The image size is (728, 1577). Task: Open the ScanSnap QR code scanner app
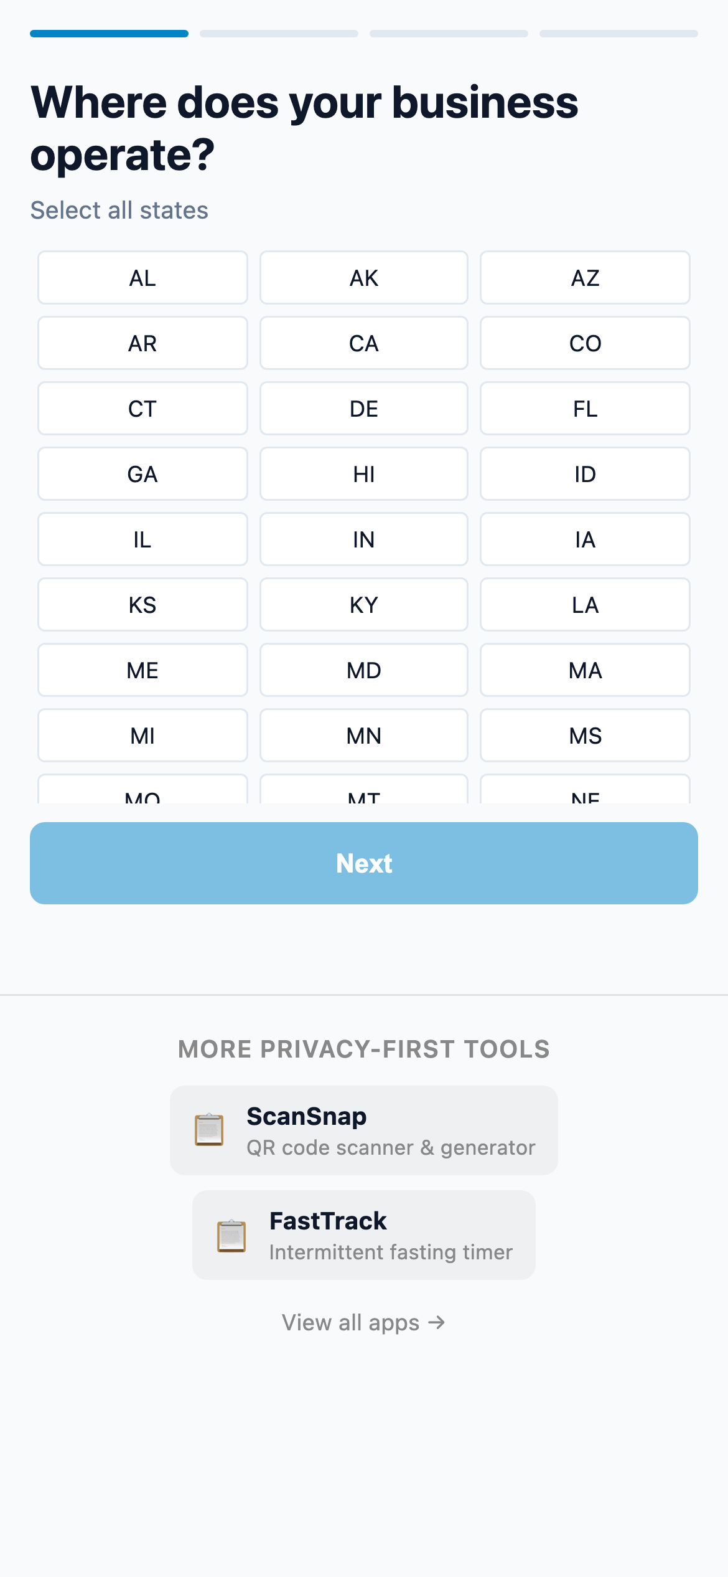[x=364, y=1130]
